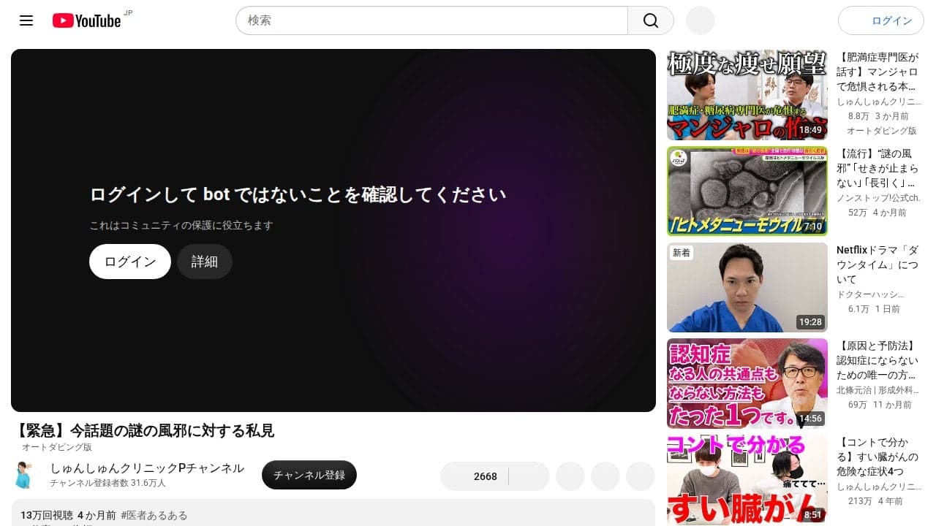Screen dimensions: 936x526
Task: Open the しゅんしゅんクリニックP channel avatar
Action: (25, 475)
